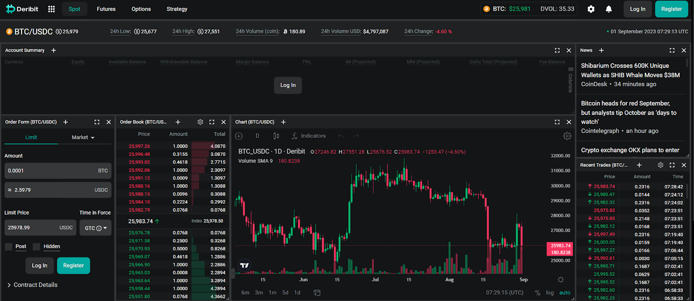
Task: Click compare/add symbol plus icon on chart
Action: (x=239, y=136)
